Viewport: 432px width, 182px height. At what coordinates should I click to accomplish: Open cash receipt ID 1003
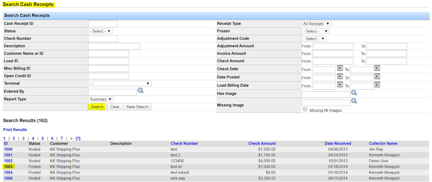(8, 167)
